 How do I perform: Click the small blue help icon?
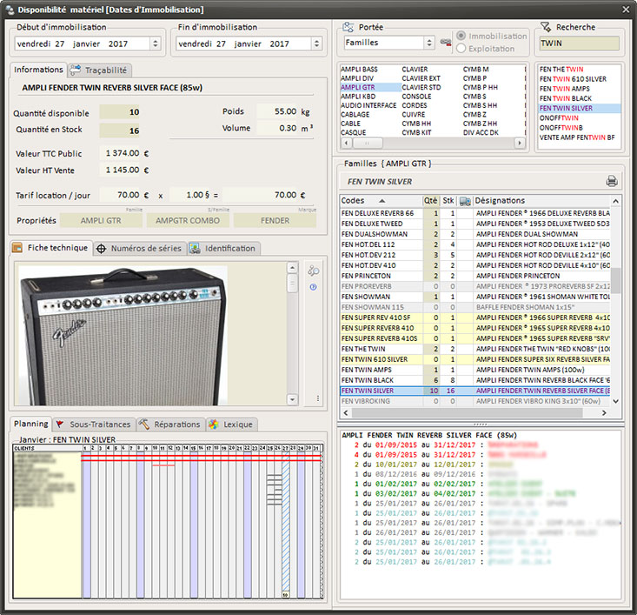coord(313,286)
